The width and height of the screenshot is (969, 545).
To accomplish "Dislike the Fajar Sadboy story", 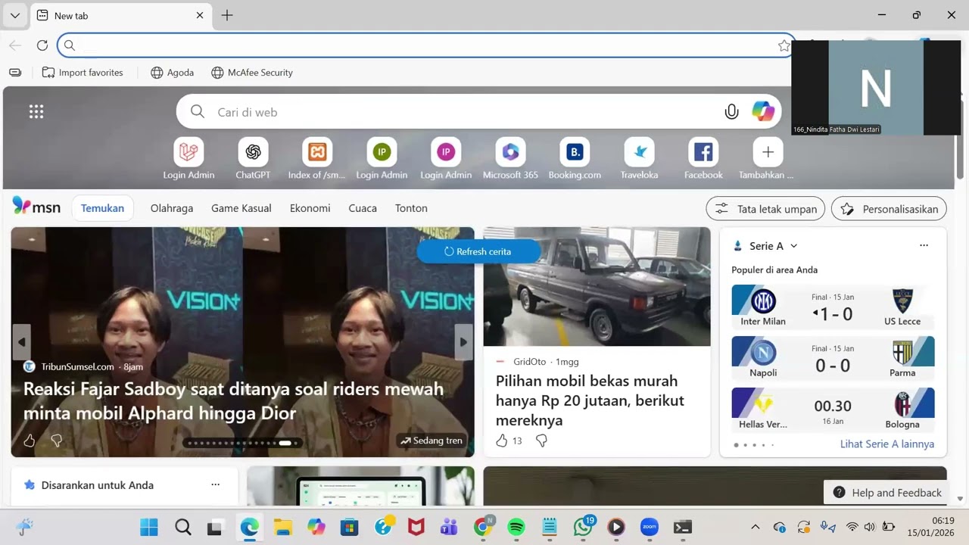I will click(x=56, y=441).
